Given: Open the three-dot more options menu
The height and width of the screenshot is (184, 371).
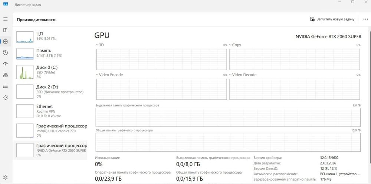Looking at the screenshot, I should point(365,19).
